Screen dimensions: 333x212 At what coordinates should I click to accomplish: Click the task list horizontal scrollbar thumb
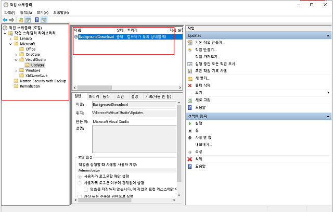(95, 88)
